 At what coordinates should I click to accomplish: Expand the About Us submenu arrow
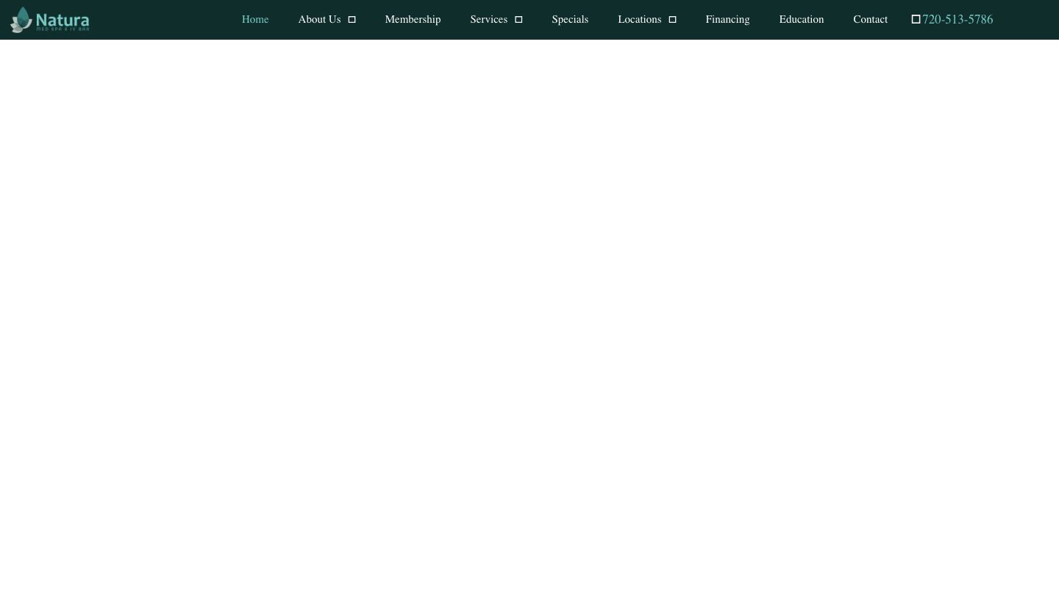(352, 20)
